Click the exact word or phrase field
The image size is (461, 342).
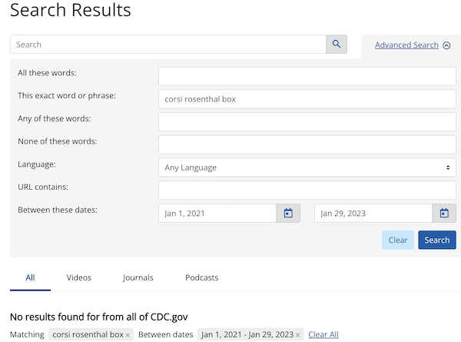tap(307, 99)
